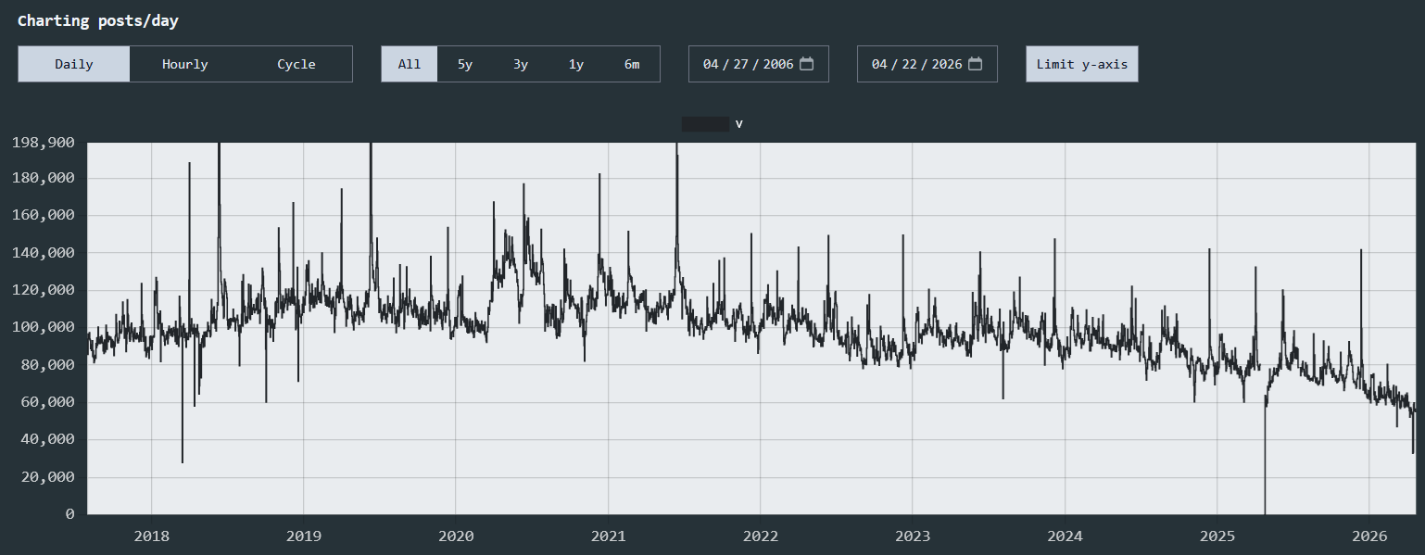
Task: Switch to Cycle chart mode
Action: 296,64
